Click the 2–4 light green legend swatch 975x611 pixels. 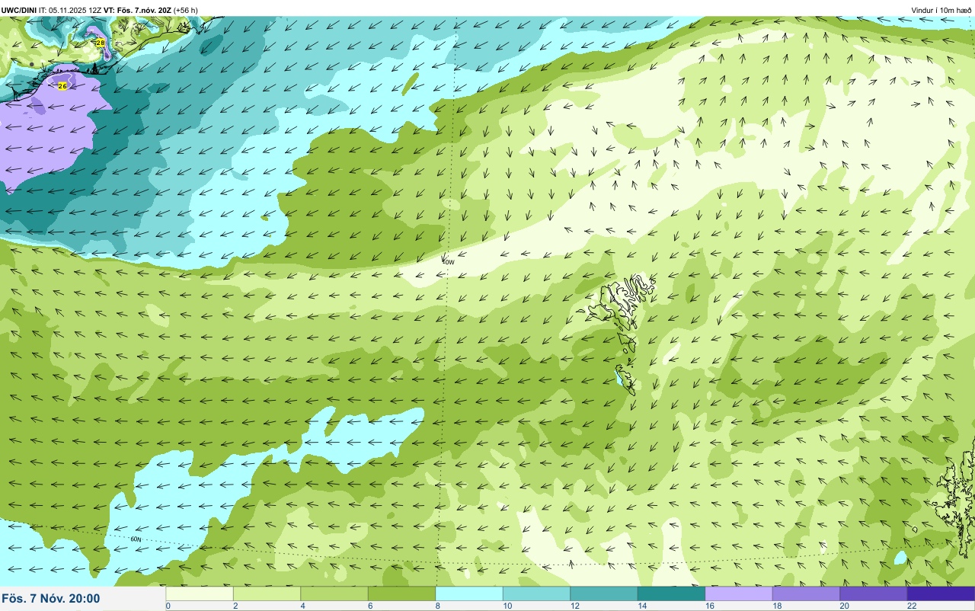click(x=267, y=593)
